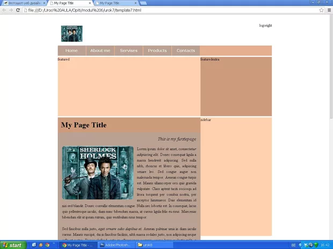333x249 pixels.
Task: Switch to the first tab with Cyrillic title
Action: click(x=23, y=3)
